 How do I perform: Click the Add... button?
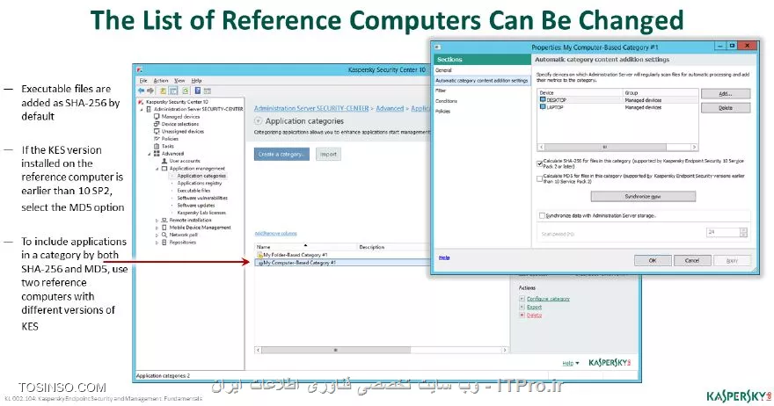[x=726, y=93]
